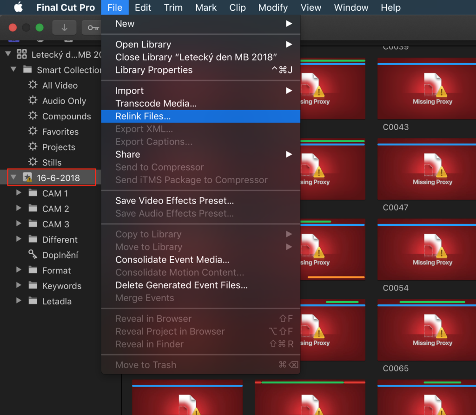
Task: Choose Relink Files from File menu
Action: coord(201,116)
